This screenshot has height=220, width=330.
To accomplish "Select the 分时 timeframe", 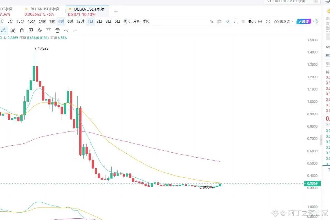I will click(x=42, y=21).
